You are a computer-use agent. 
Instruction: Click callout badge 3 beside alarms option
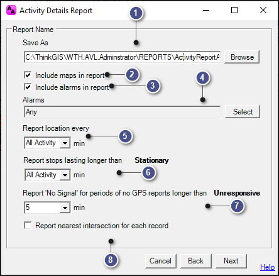(153, 86)
